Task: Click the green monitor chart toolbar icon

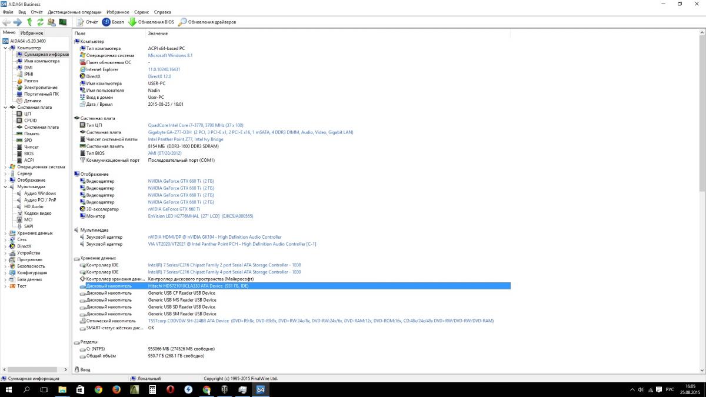Action: 62,22
